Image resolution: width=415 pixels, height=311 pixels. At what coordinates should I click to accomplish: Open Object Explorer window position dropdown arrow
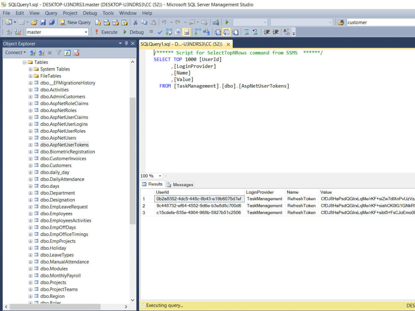(x=120, y=43)
